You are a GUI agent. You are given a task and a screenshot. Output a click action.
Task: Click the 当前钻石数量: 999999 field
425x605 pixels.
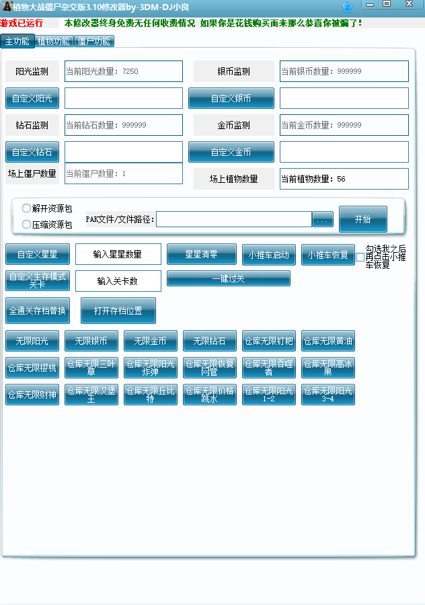click(124, 125)
